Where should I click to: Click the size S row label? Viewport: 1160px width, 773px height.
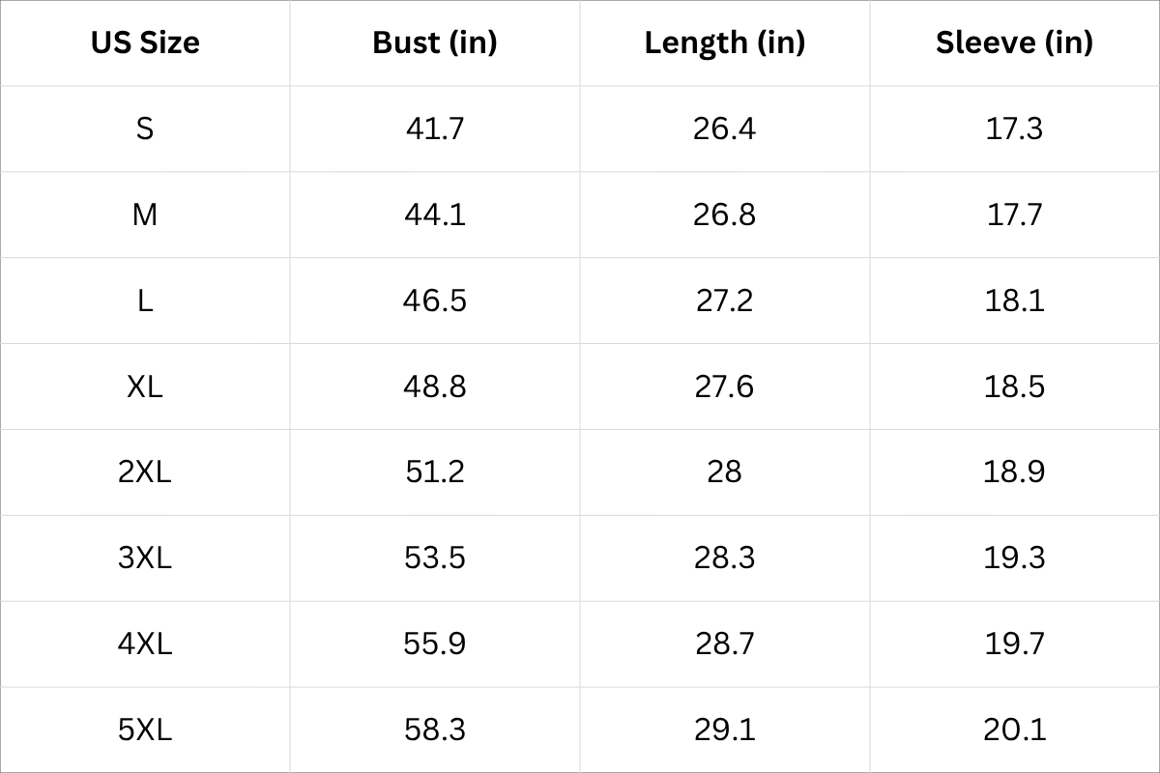(145, 129)
